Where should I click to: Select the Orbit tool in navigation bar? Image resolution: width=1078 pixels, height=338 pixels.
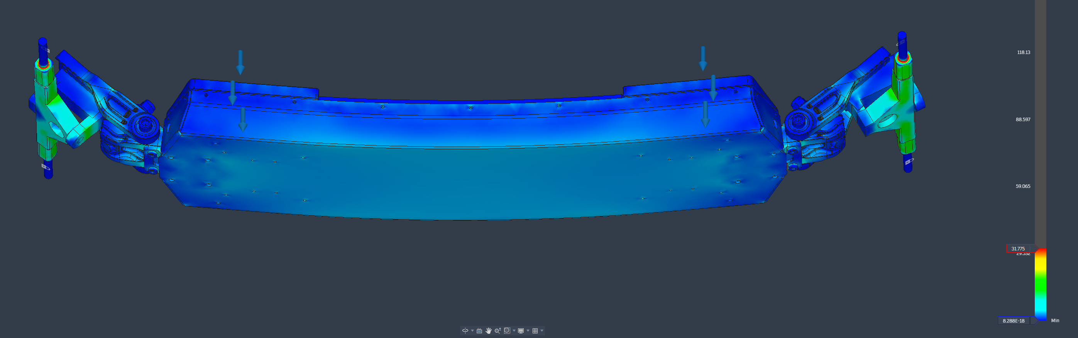click(x=465, y=330)
